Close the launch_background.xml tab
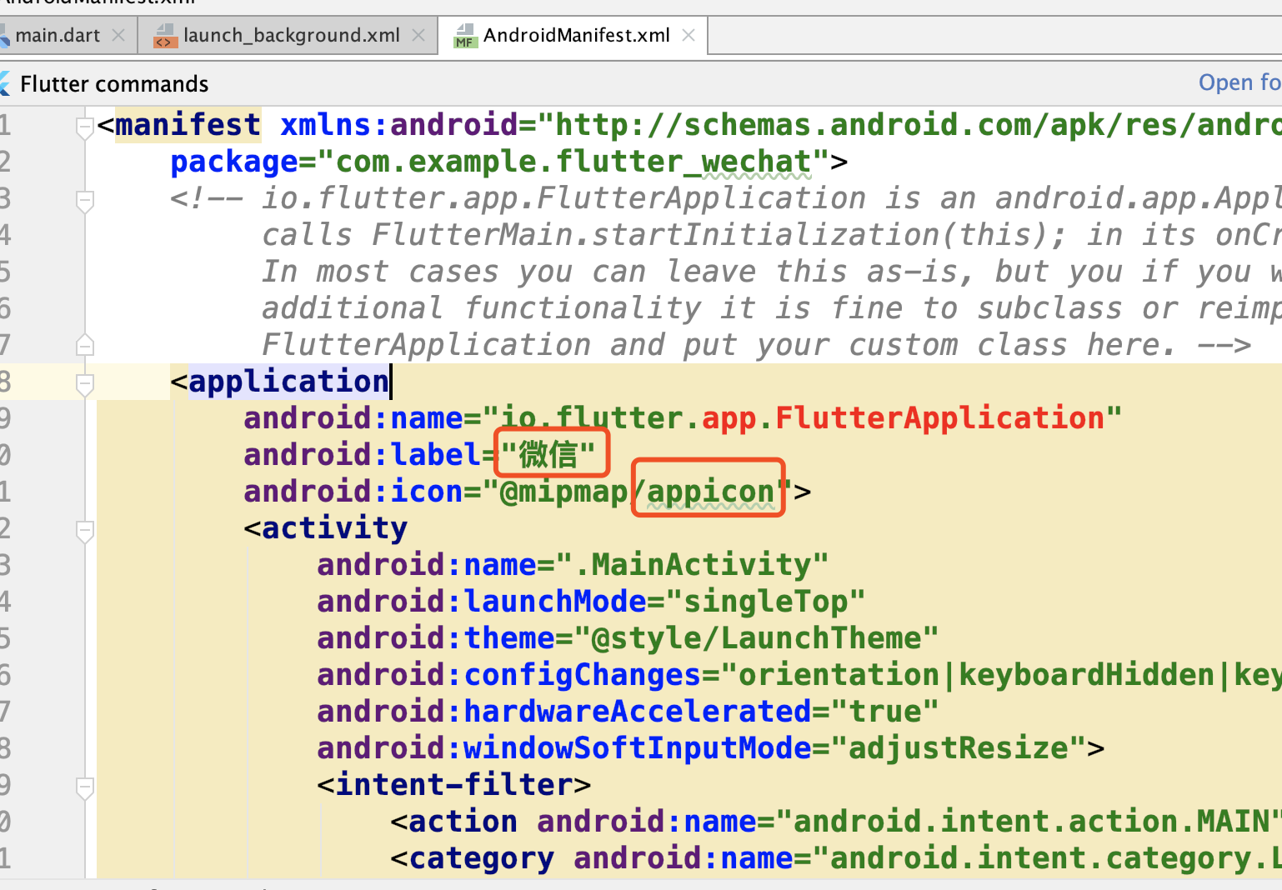Image resolution: width=1282 pixels, height=890 pixels. 418,36
